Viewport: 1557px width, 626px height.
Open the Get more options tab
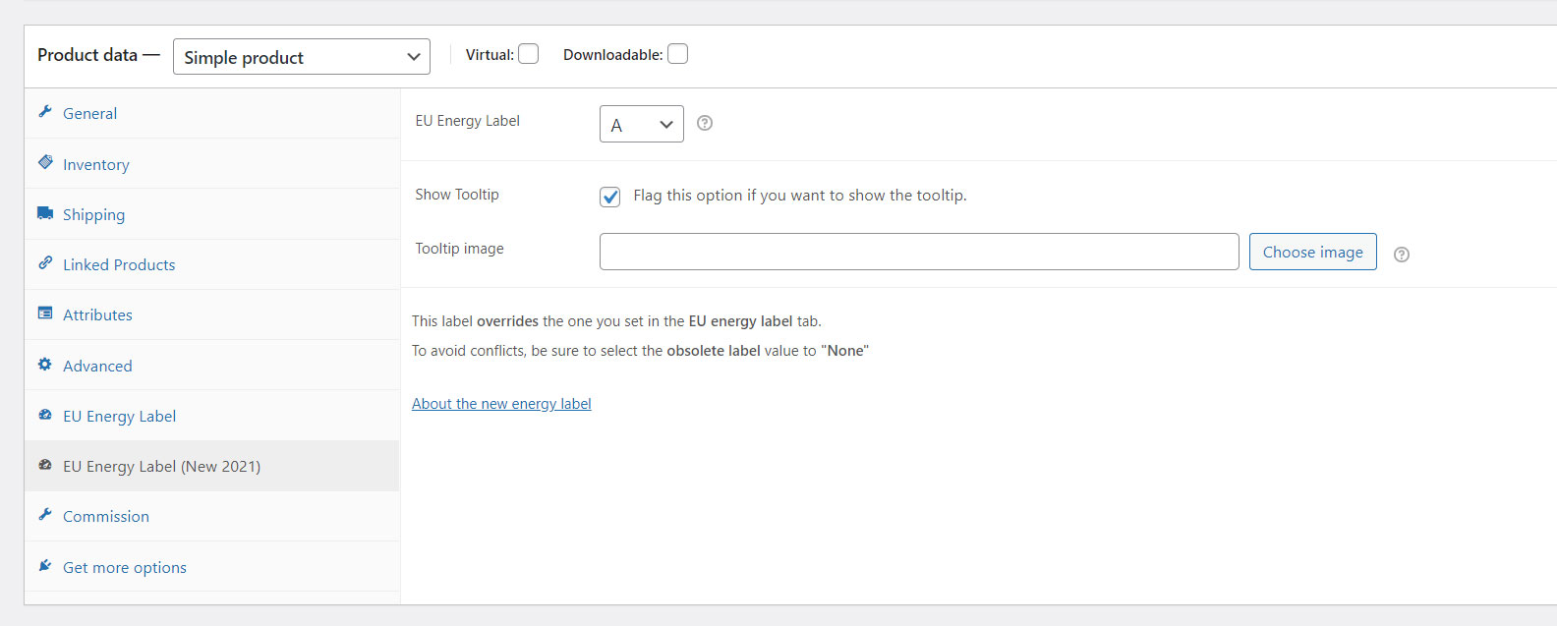point(125,568)
